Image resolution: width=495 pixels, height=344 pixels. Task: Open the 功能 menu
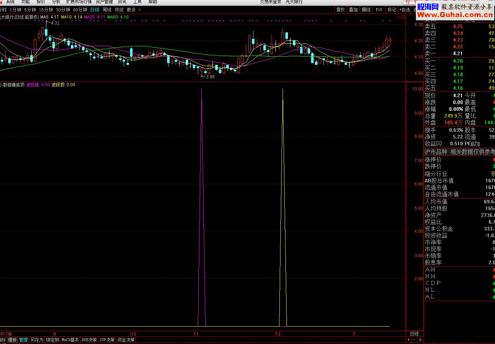[25, 2]
